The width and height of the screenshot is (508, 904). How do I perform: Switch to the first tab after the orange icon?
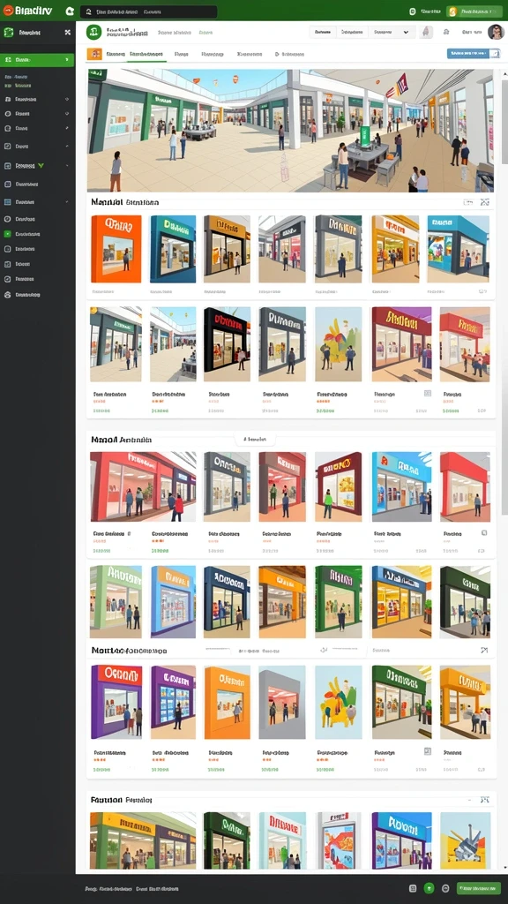point(116,54)
